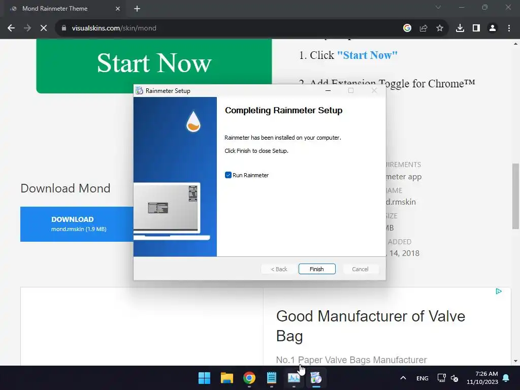The image size is (520, 390).
Task: Click the site lock icon
Action: pyautogui.click(x=64, y=28)
